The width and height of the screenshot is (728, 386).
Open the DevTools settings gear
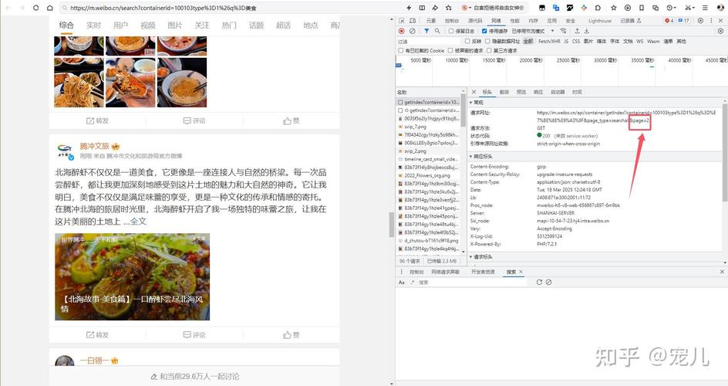[700, 21]
